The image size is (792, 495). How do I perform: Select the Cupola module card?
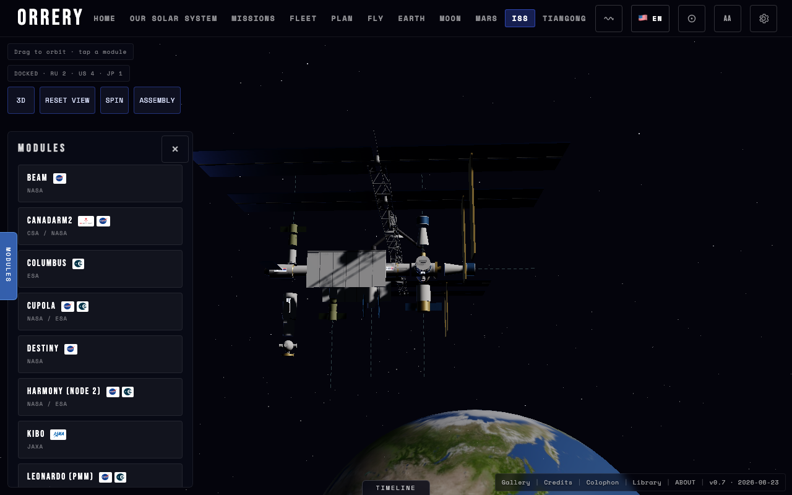point(100,311)
